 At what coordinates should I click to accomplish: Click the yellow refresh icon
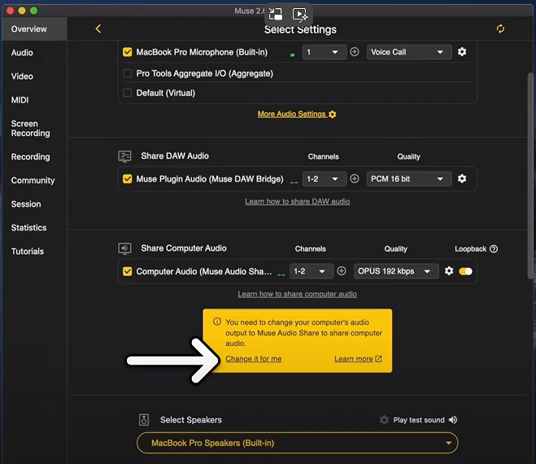(x=500, y=28)
